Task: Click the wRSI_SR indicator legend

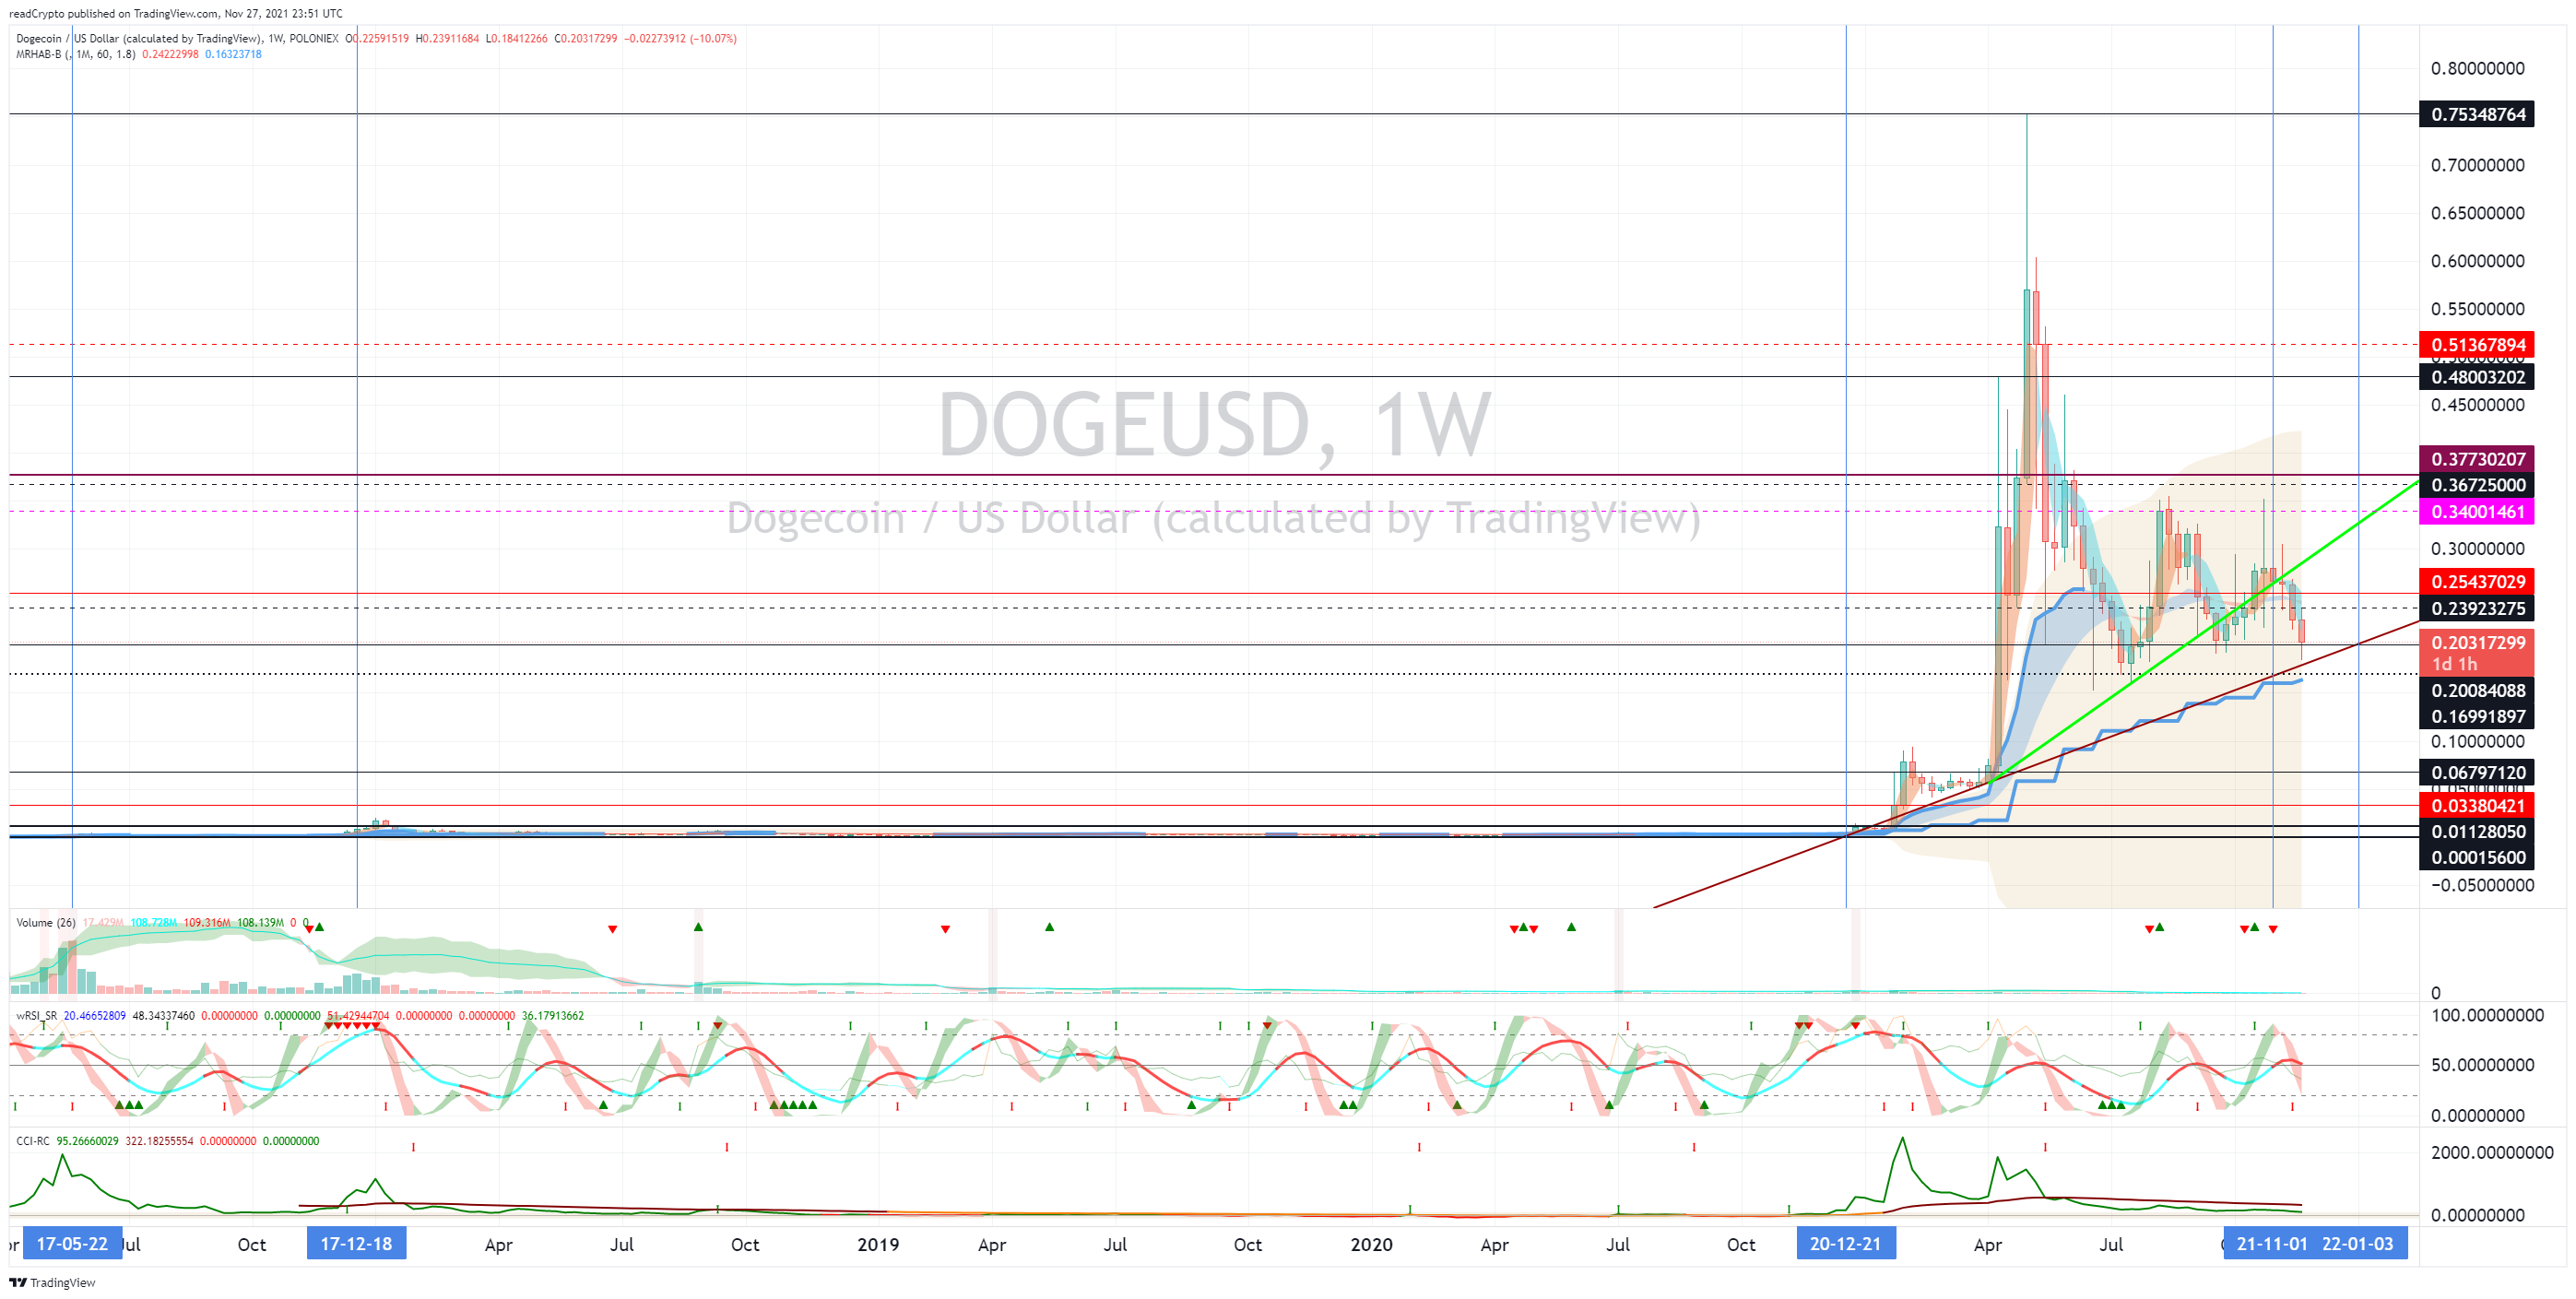Action: 37,1016
